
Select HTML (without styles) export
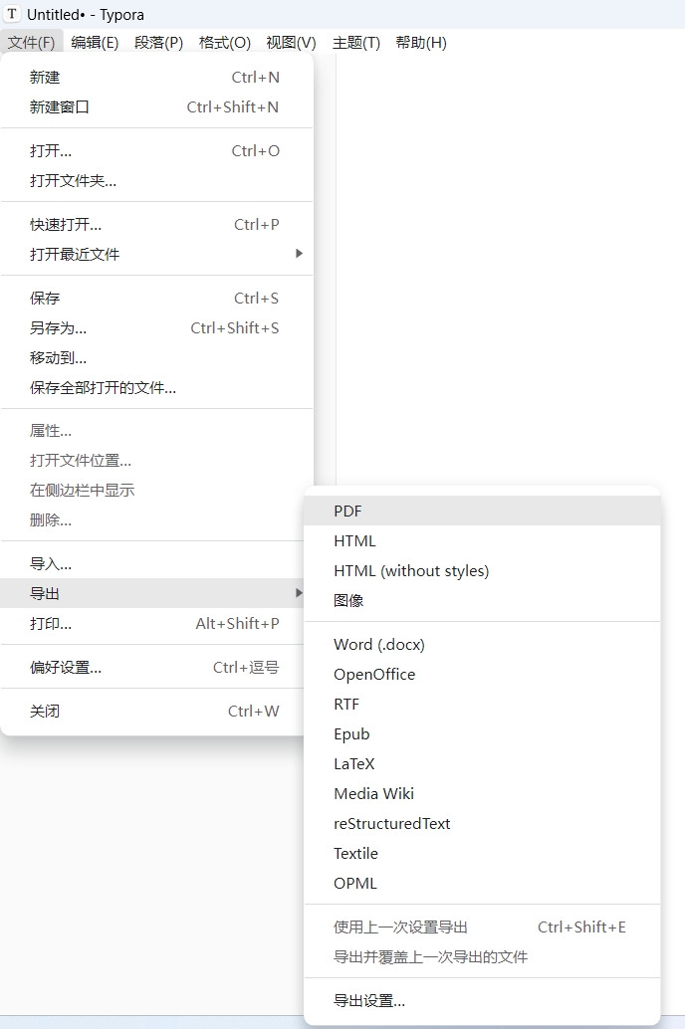click(x=482, y=571)
